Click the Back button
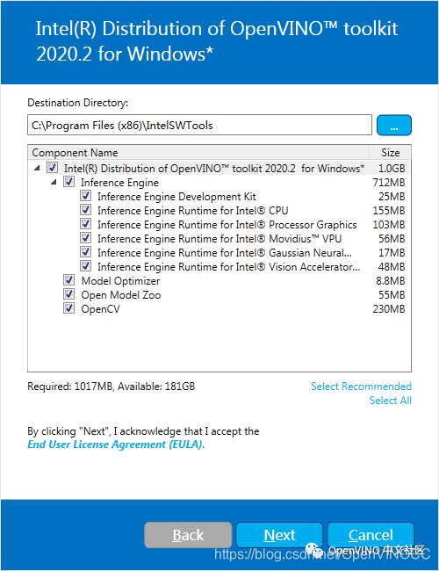The height and width of the screenshot is (571, 439). pos(188,535)
